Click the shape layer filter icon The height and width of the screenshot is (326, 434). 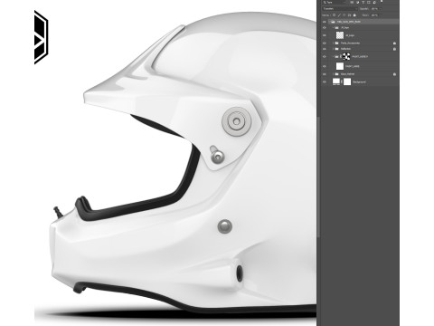coord(369,3)
